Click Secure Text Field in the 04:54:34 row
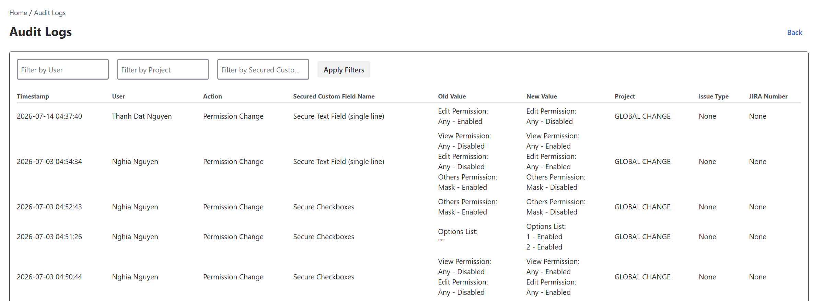The height and width of the screenshot is (301, 823). coord(339,162)
